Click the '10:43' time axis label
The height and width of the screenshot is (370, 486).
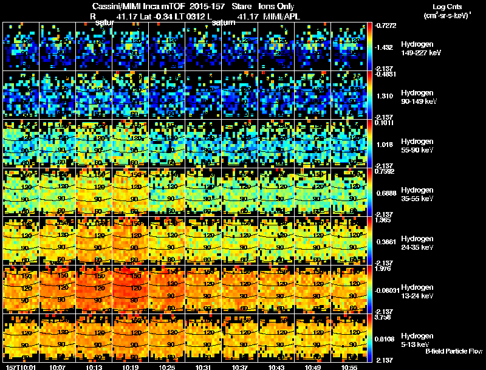click(276, 367)
